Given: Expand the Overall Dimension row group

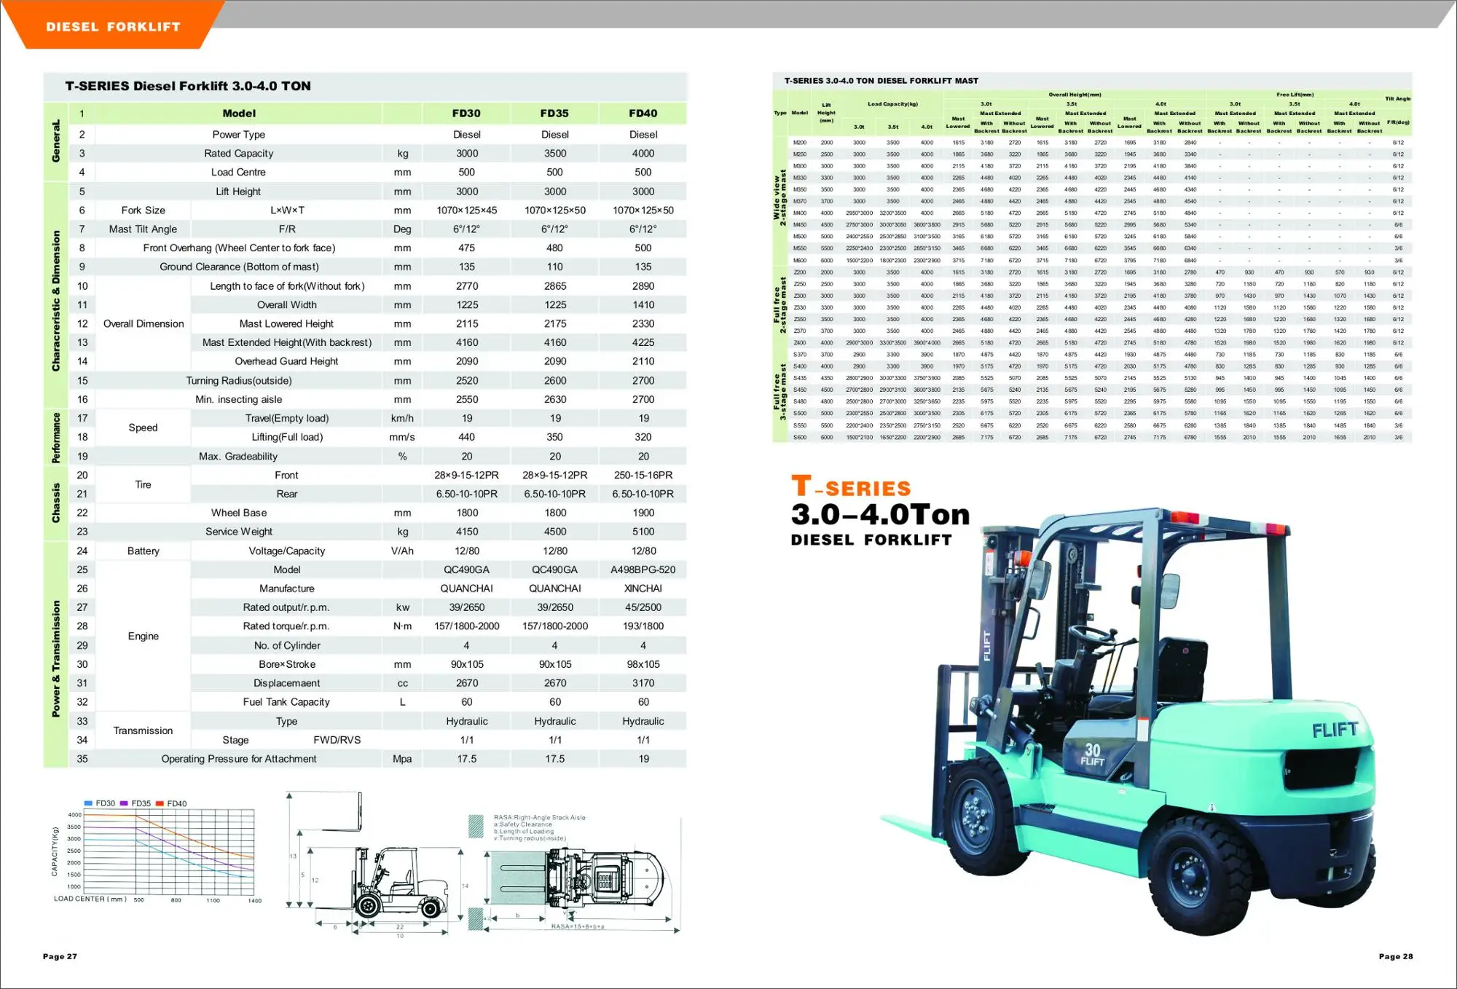Looking at the screenshot, I should coord(143,323).
